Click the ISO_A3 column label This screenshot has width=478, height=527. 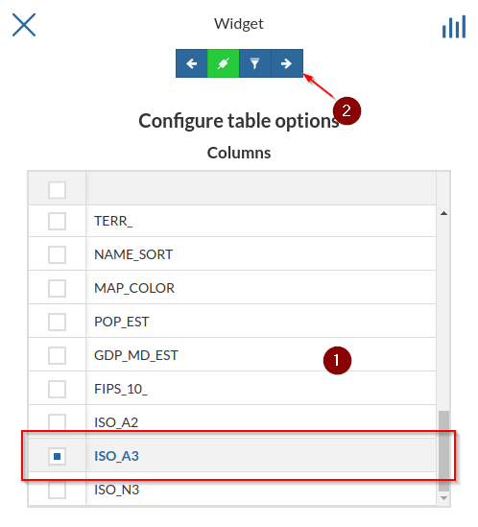[116, 456]
